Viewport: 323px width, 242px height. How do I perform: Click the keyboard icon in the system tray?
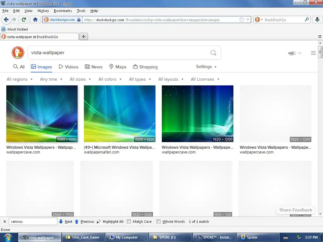click(x=286, y=238)
